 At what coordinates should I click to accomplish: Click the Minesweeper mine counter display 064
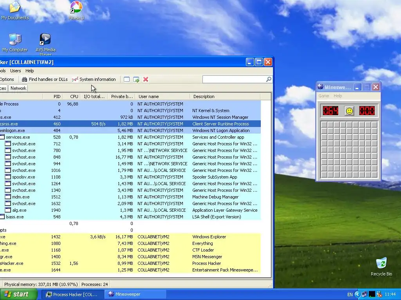331,111
